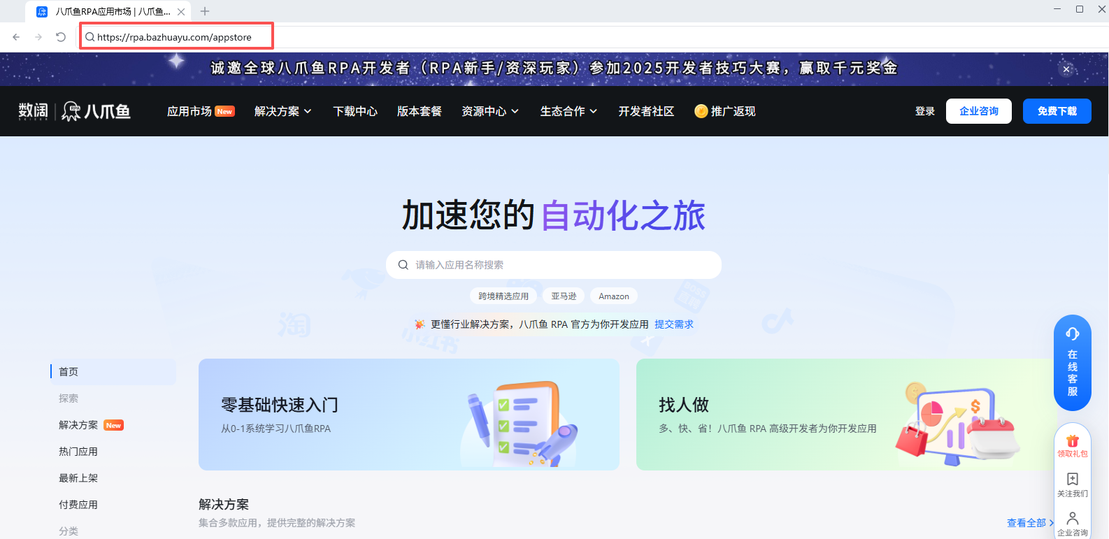1109x539 pixels.
Task: Expand the 解决方案 navigation dropdown
Action: tap(283, 111)
